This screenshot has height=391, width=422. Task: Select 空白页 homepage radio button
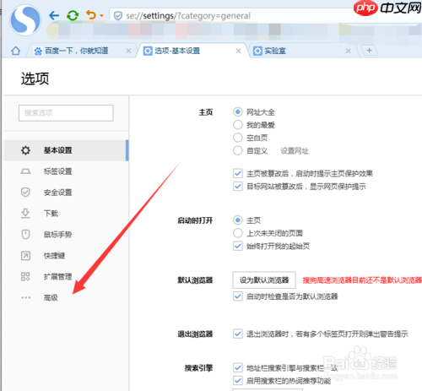click(x=238, y=138)
